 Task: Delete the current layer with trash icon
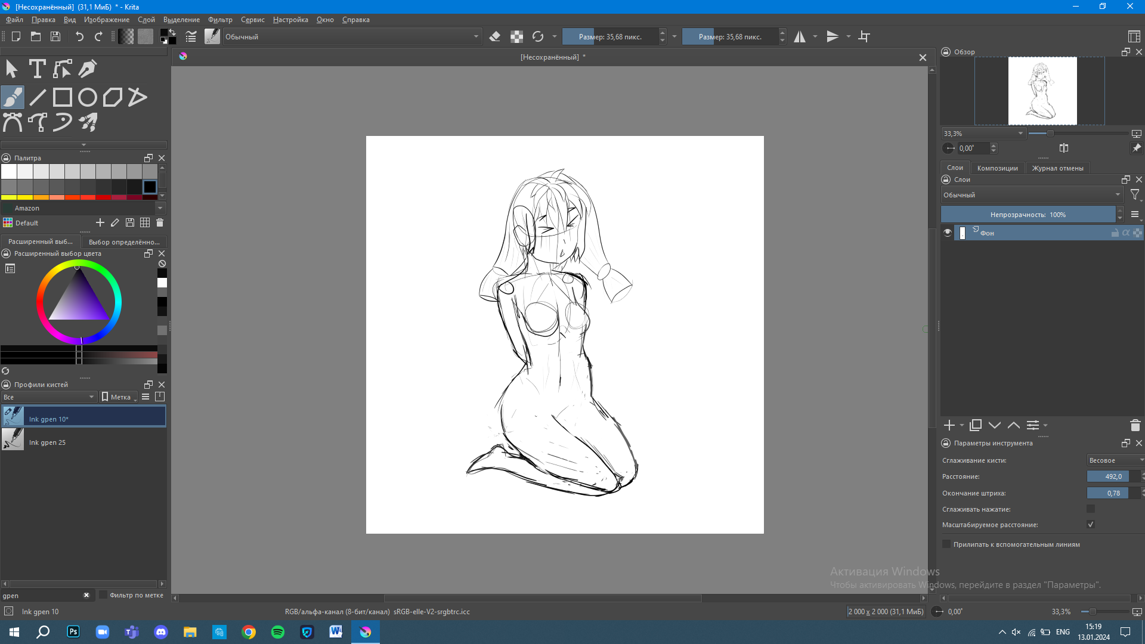[x=1135, y=425]
